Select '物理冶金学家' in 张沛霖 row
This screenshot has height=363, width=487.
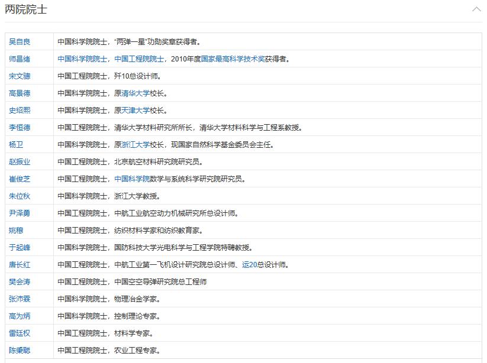pyautogui.click(x=136, y=299)
